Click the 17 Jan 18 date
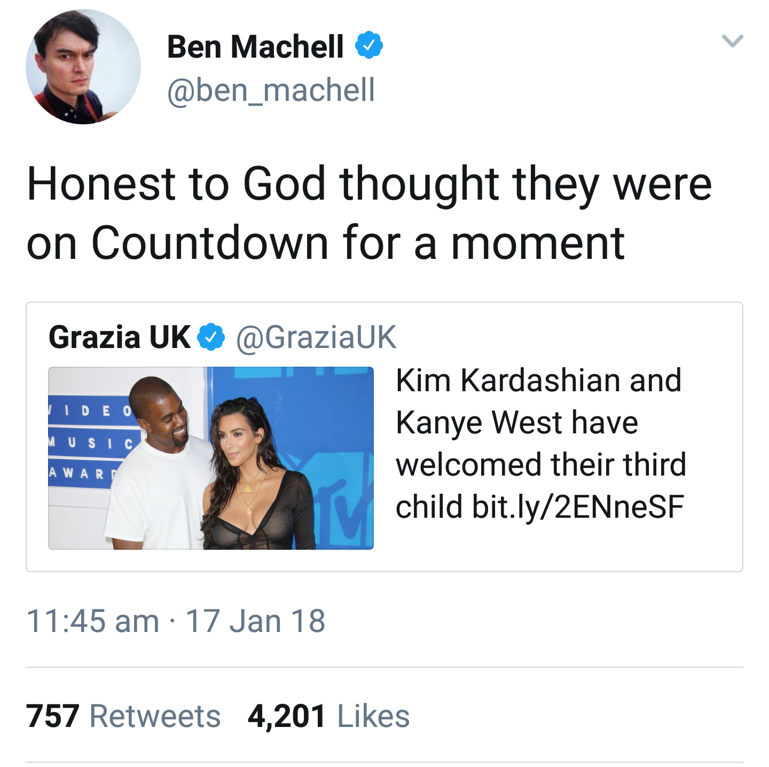This screenshot has height=767, width=769. [x=255, y=621]
